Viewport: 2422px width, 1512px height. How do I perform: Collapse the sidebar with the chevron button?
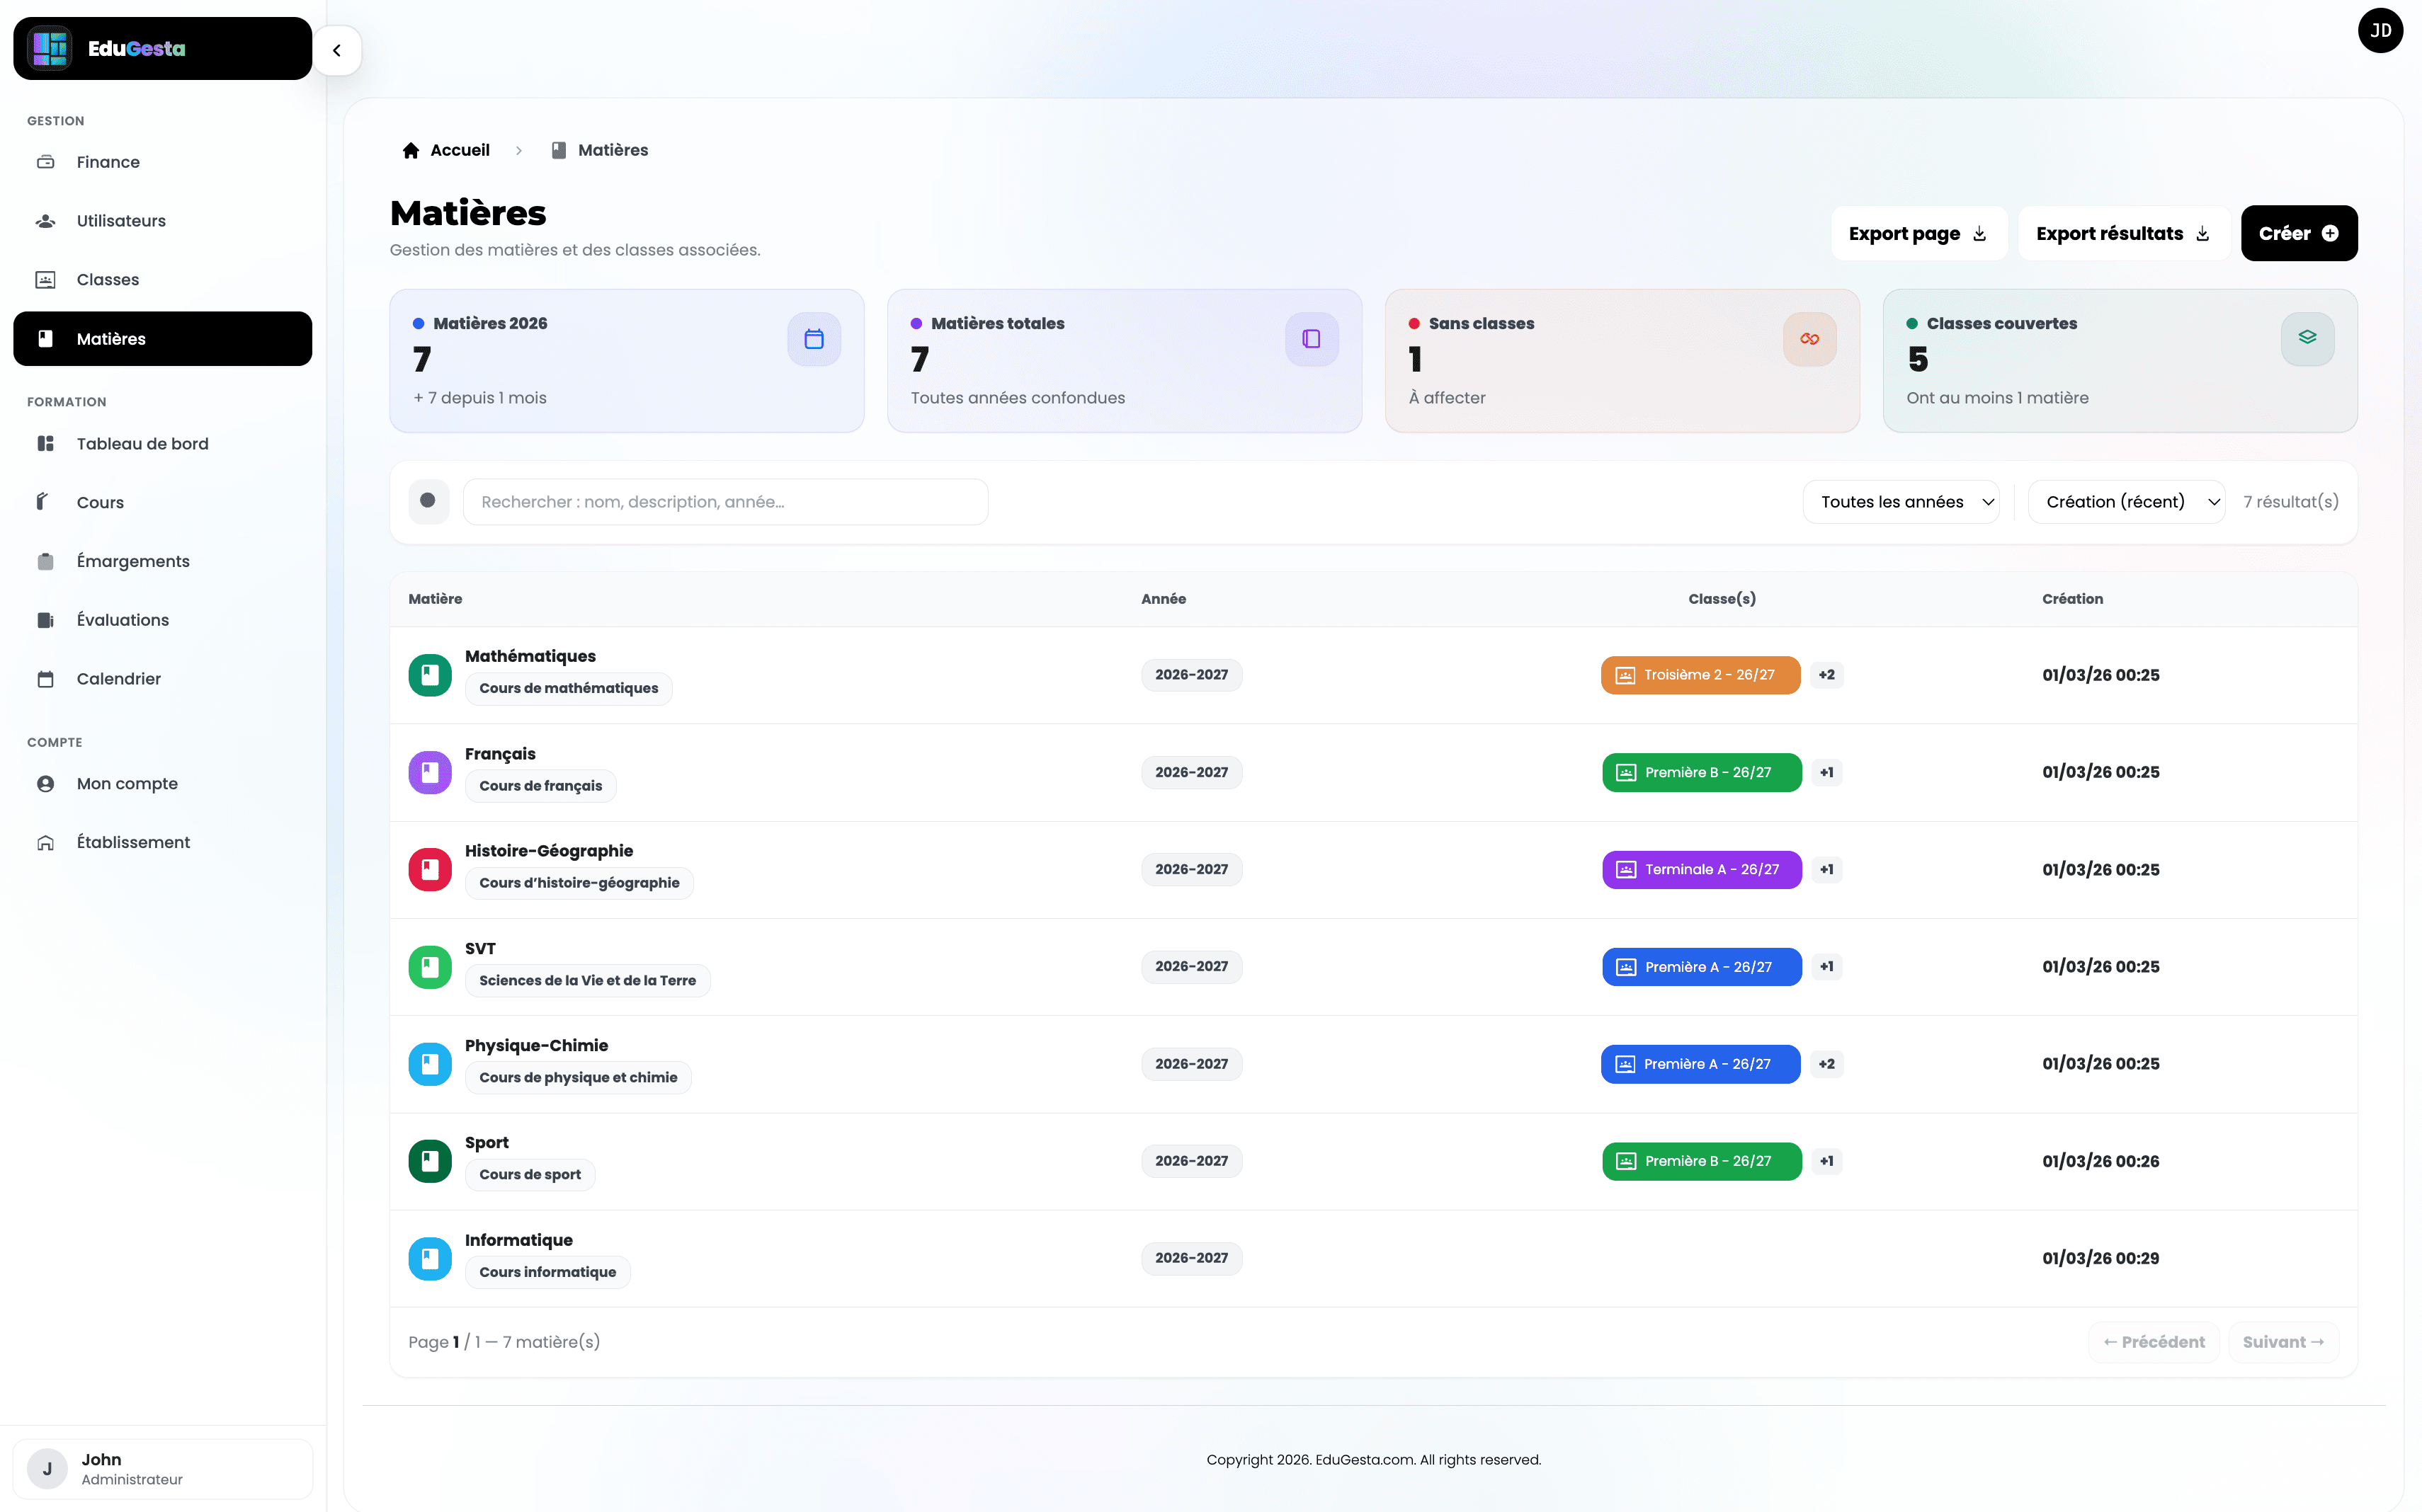[x=337, y=50]
